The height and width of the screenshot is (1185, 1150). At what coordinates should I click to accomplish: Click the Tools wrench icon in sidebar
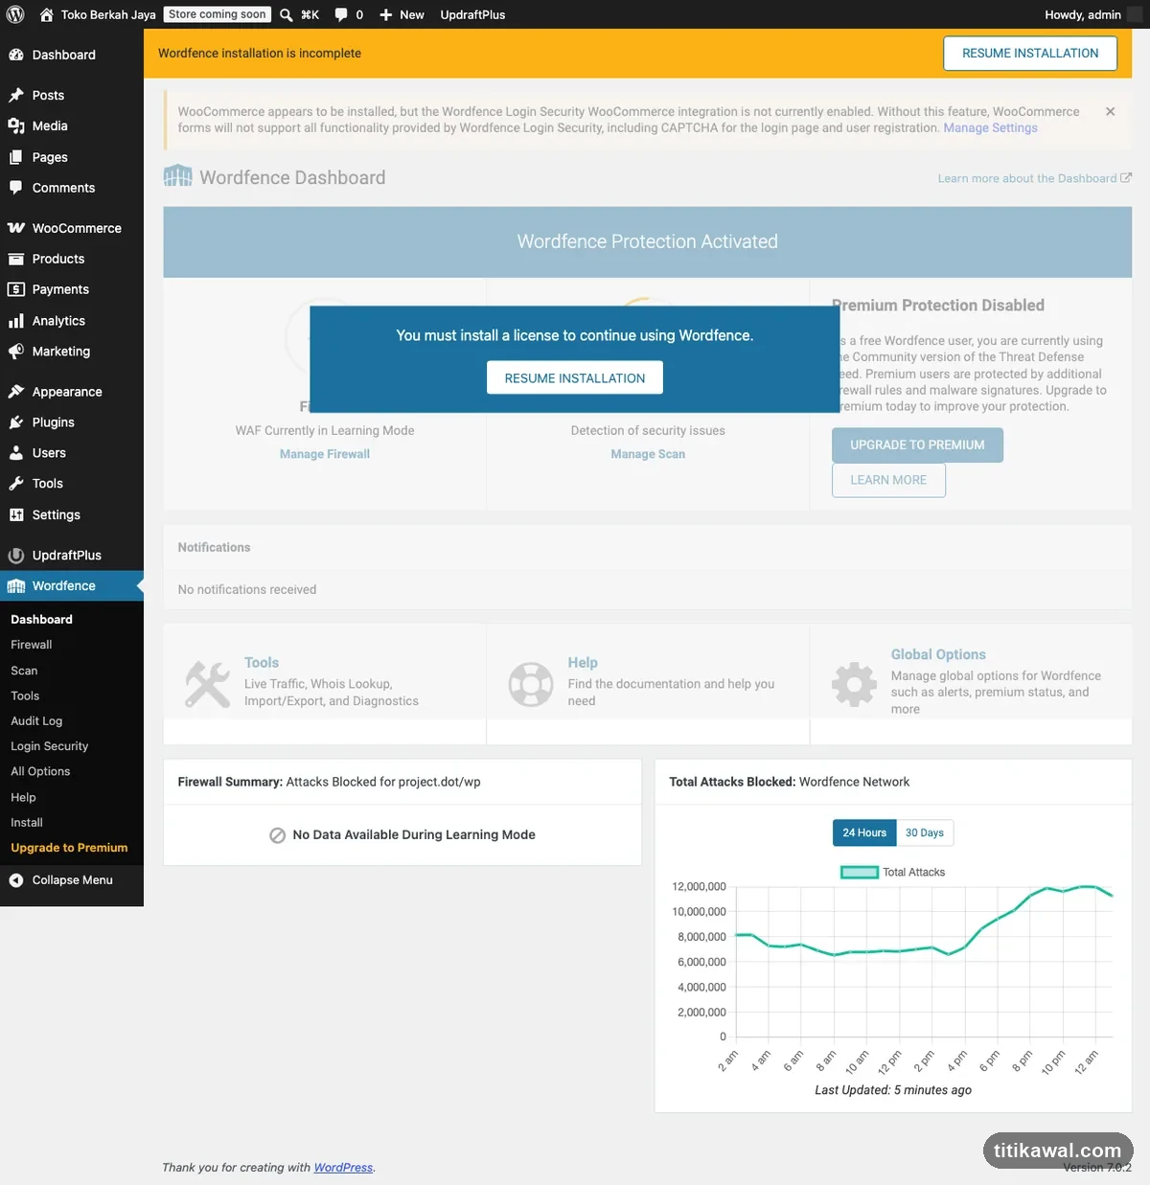[16, 484]
